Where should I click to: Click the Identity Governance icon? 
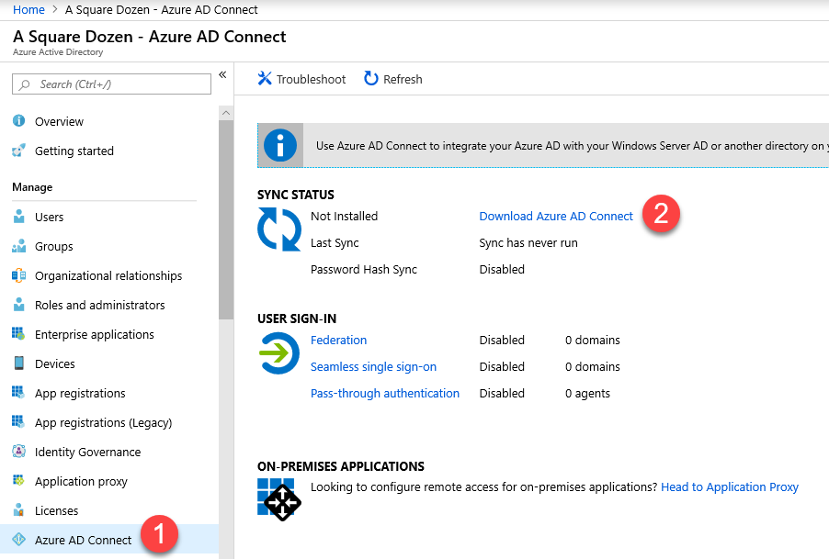[x=18, y=453]
